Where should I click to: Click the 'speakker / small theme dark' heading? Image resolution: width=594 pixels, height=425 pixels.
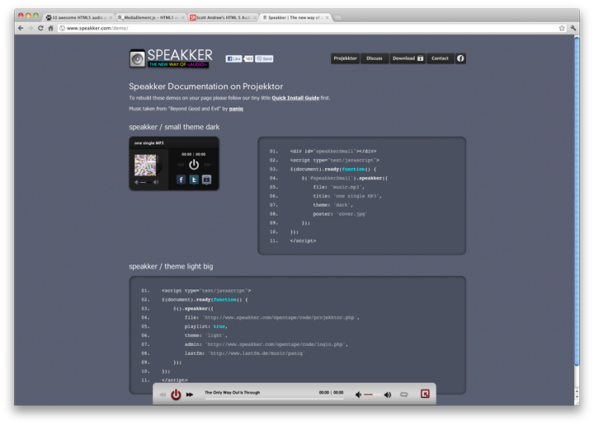tap(174, 127)
